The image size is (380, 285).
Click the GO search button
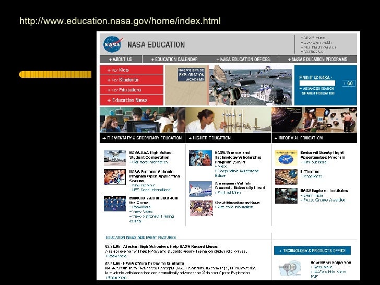(x=349, y=84)
